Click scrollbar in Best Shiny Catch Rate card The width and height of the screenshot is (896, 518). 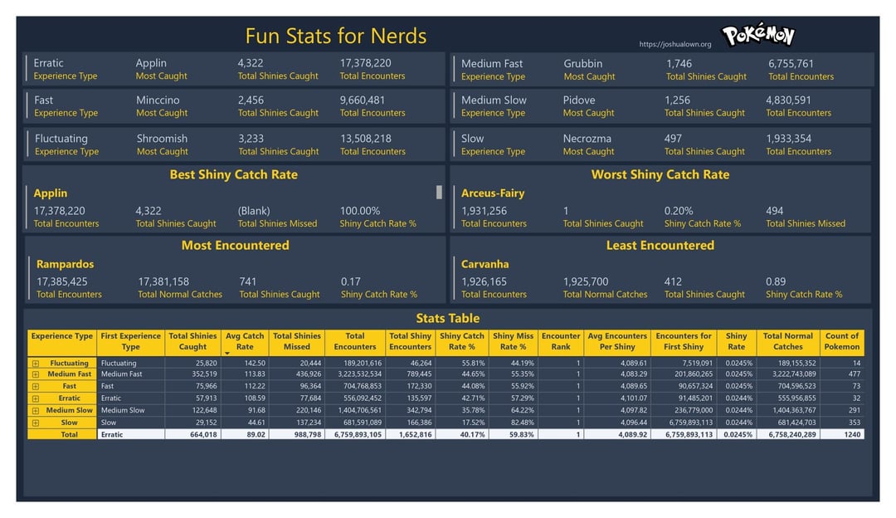pyautogui.click(x=439, y=193)
